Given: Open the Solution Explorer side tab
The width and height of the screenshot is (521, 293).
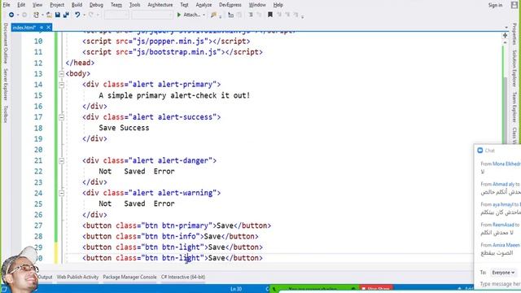Looking at the screenshot, I should [x=514, y=68].
